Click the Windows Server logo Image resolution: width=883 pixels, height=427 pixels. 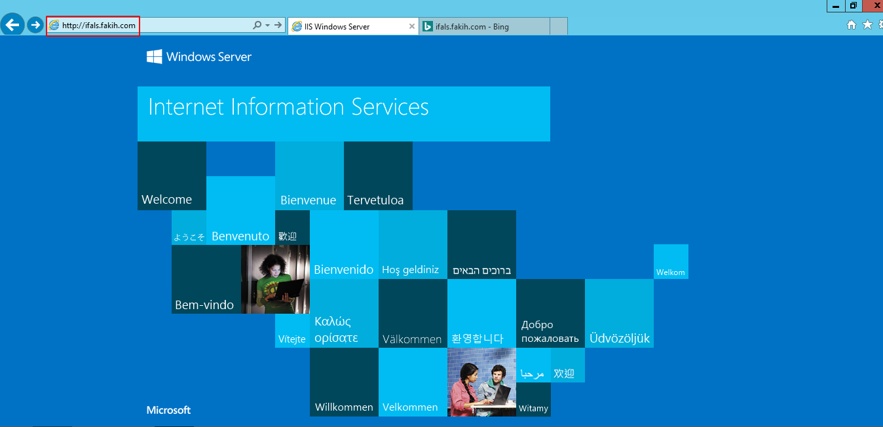199,57
